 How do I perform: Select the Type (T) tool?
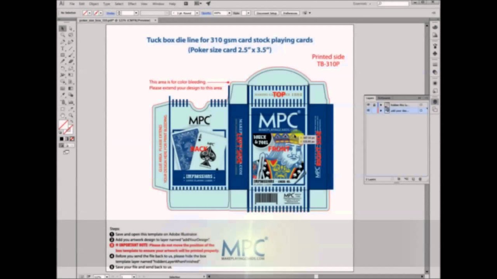pyautogui.click(x=63, y=48)
